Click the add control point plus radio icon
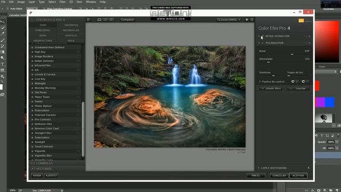 point(293,82)
